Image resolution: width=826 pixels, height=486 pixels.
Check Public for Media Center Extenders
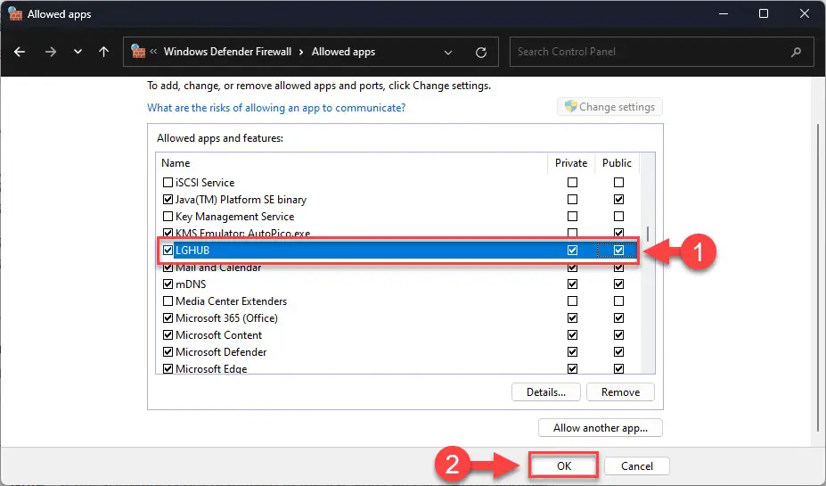point(618,301)
